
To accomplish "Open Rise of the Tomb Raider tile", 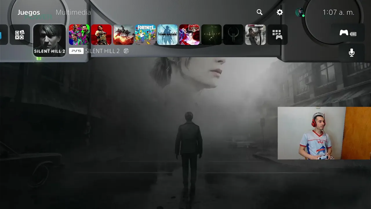I will pos(167,35).
